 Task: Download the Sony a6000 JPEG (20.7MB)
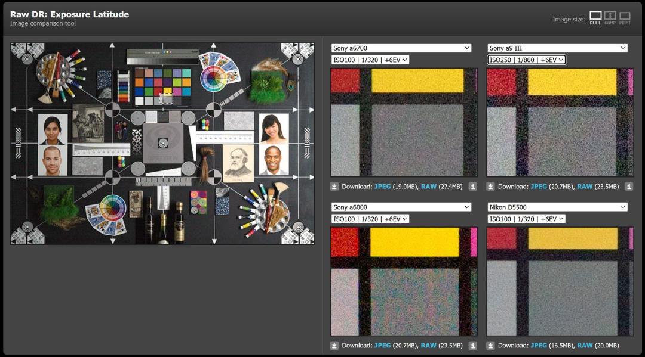point(383,346)
